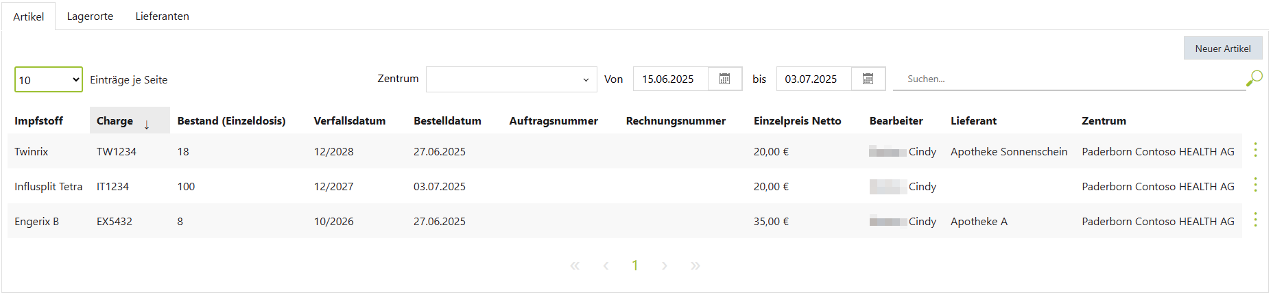Open entries per page dropdown
1273x297 pixels.
point(48,79)
